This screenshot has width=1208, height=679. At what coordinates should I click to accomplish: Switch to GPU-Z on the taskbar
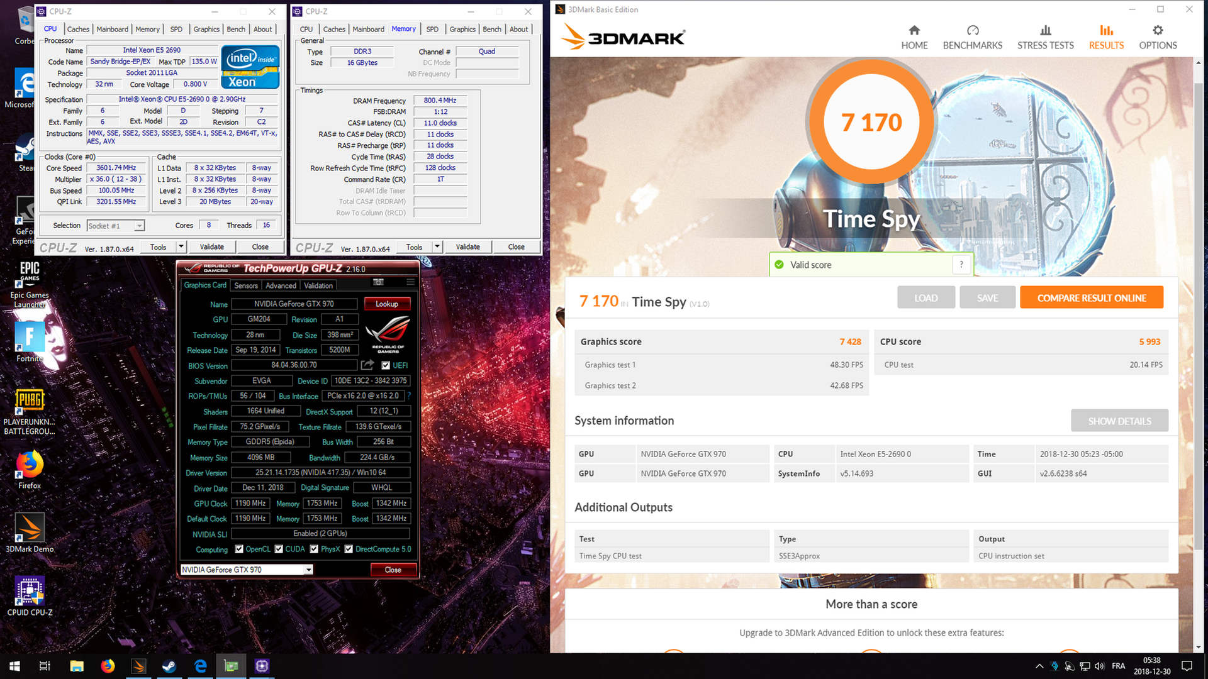[231, 666]
